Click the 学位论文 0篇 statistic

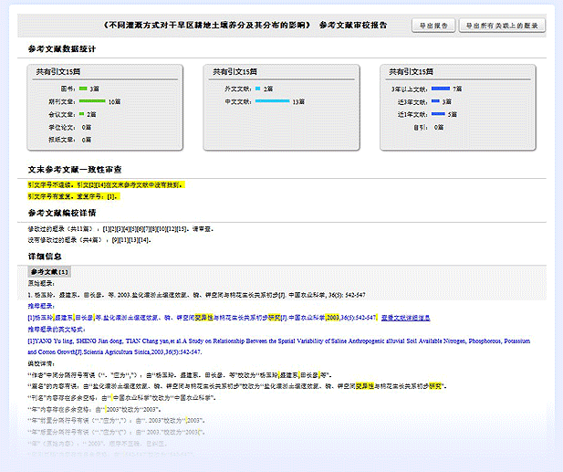coord(70,127)
